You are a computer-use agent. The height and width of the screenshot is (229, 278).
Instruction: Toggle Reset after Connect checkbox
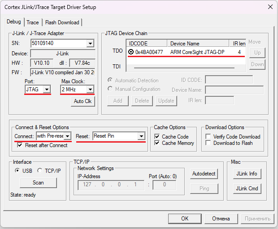point(20,145)
